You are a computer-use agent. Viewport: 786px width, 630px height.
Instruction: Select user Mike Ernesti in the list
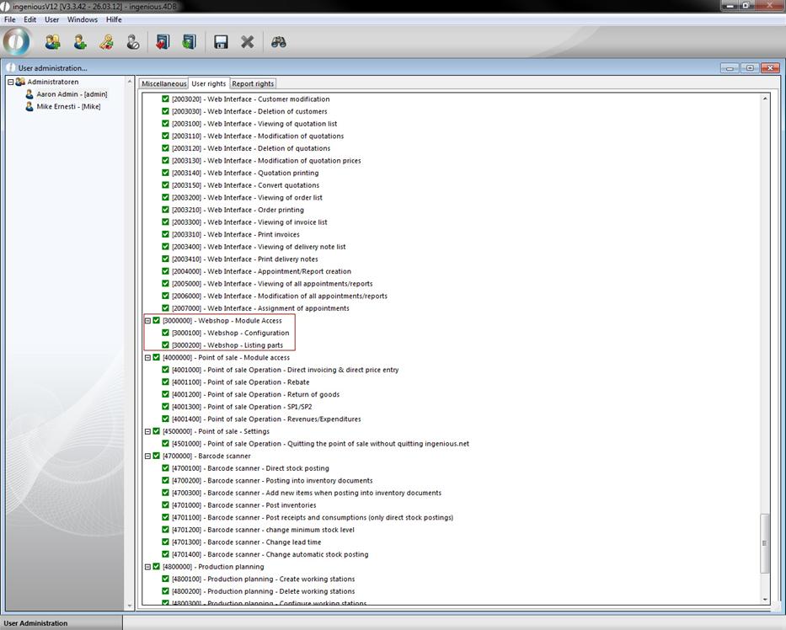pos(67,107)
